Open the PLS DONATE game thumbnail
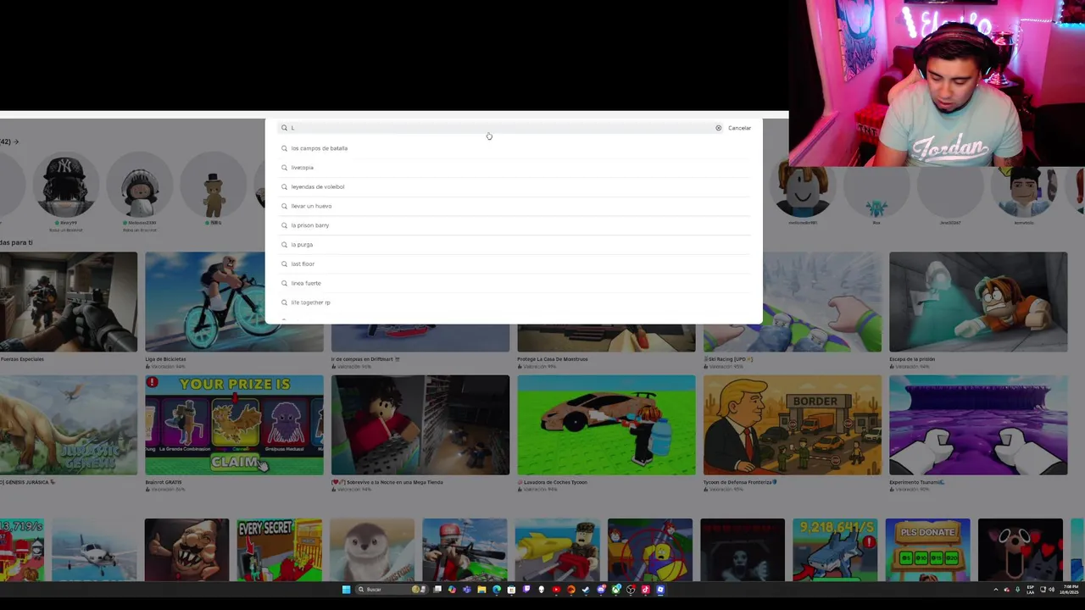The width and height of the screenshot is (1085, 610). (927, 550)
